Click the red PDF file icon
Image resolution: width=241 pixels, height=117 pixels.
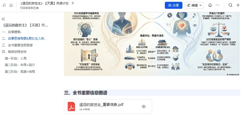tap(71, 106)
